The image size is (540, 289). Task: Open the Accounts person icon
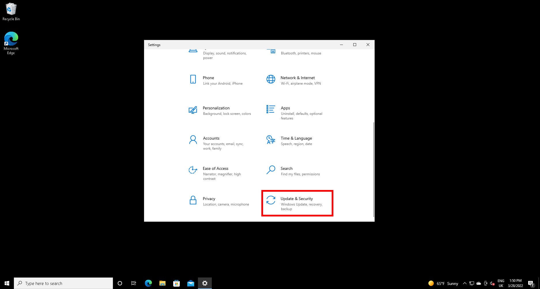pos(193,140)
